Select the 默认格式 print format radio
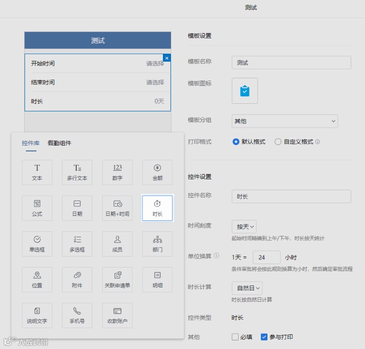The height and width of the screenshot is (349, 365). coord(236,142)
